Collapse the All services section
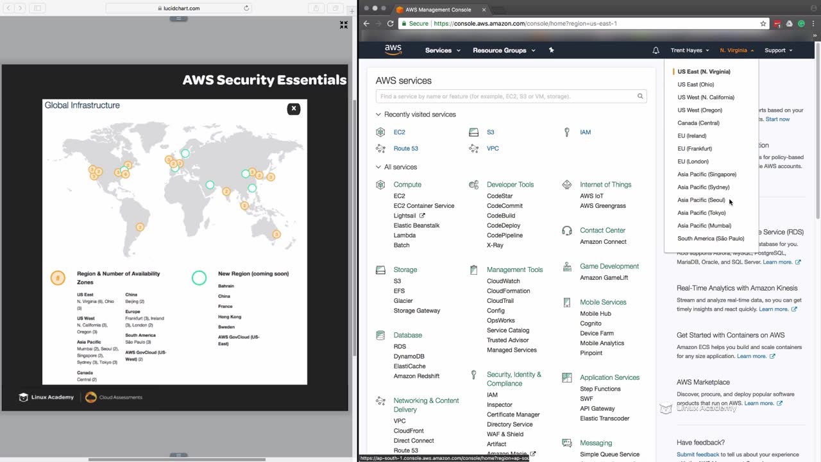This screenshot has height=462, width=821. pos(378,167)
